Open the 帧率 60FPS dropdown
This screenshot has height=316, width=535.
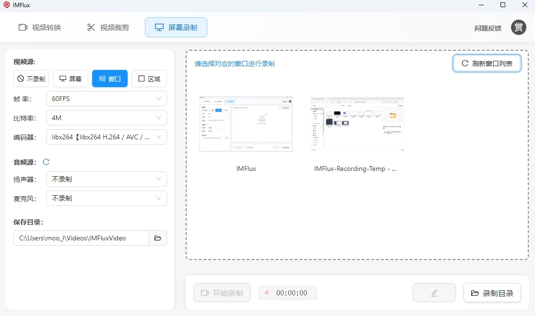pos(107,99)
